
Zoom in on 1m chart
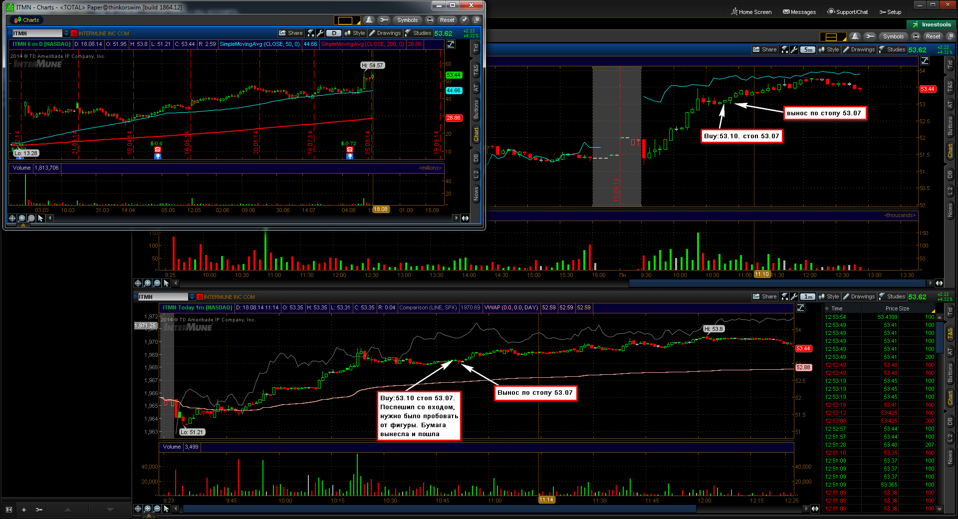click(x=148, y=509)
